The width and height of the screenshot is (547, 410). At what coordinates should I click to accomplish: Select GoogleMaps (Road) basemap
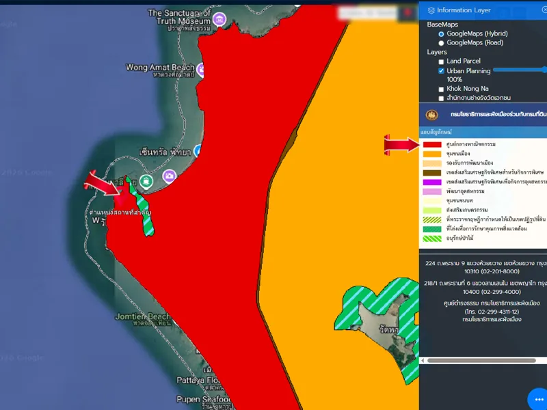coord(441,43)
